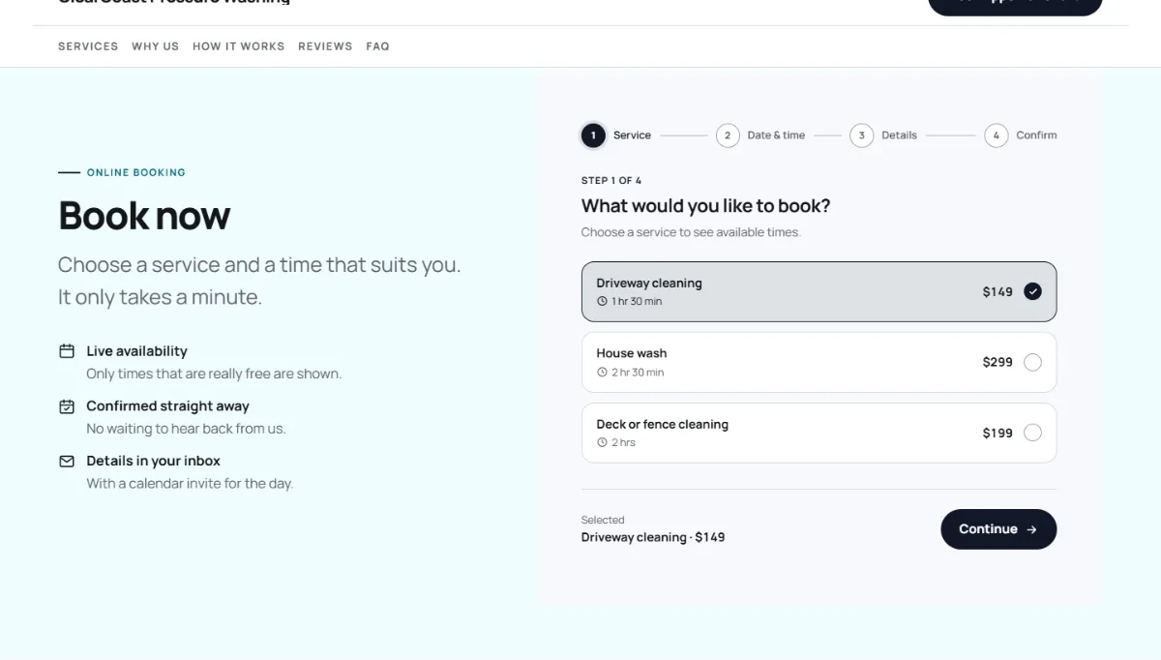Jump to step 2 Date & time
1161x660 pixels.
coord(760,135)
